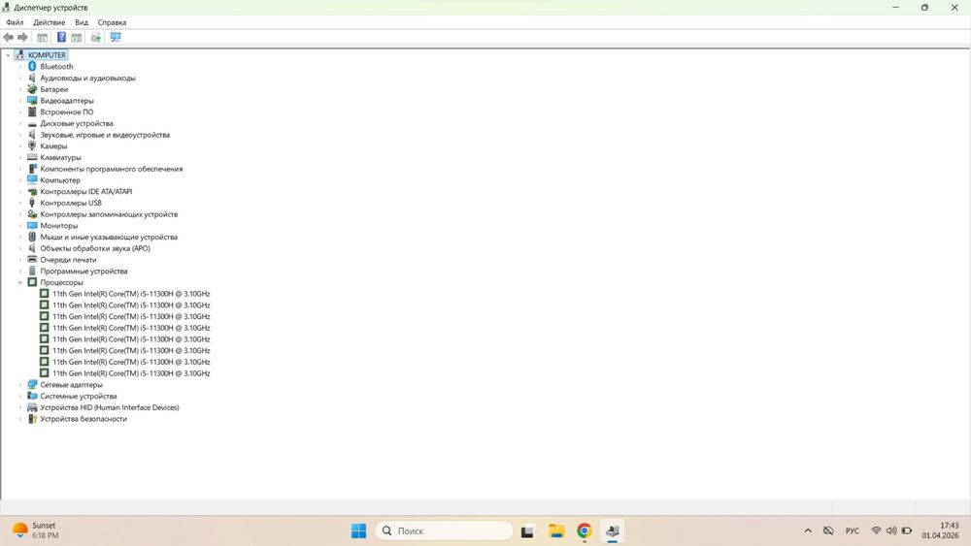Select Контроллеры запоминающих устройств row
The image size is (971, 546).
[x=109, y=214]
